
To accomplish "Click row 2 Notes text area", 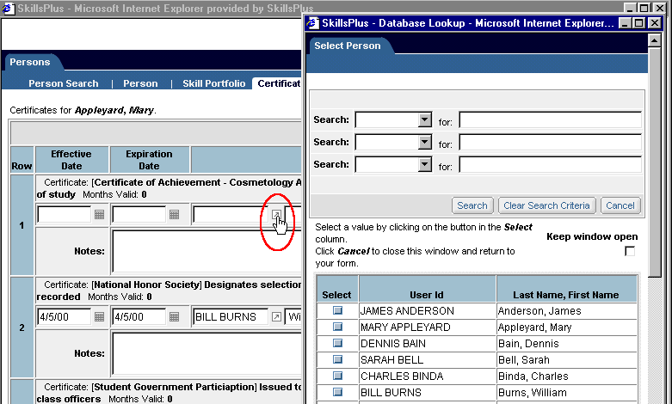I will pyautogui.click(x=207, y=353).
